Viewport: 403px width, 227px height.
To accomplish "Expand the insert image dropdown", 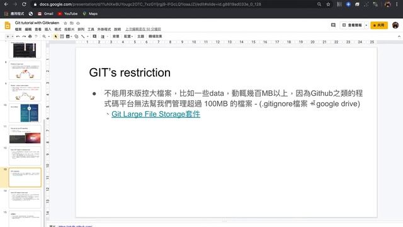I will click(71, 37).
